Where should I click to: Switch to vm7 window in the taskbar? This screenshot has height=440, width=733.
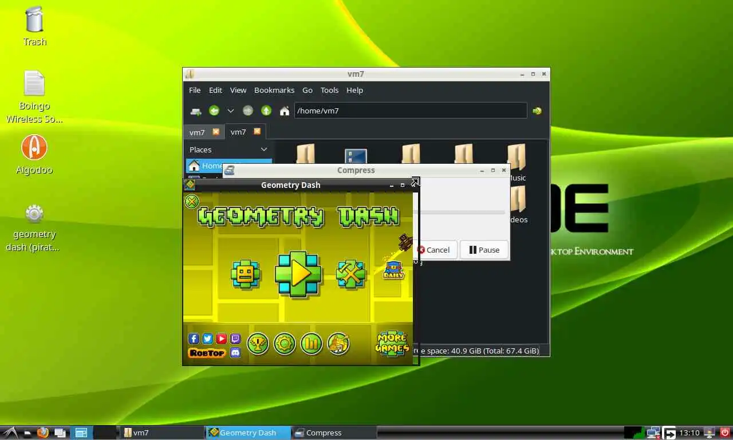(x=161, y=433)
